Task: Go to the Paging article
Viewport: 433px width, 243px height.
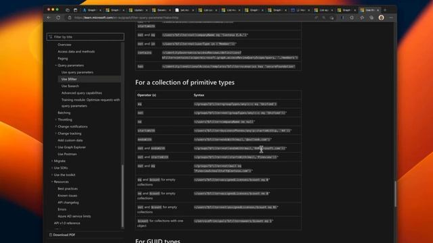Action: pyautogui.click(x=63, y=59)
